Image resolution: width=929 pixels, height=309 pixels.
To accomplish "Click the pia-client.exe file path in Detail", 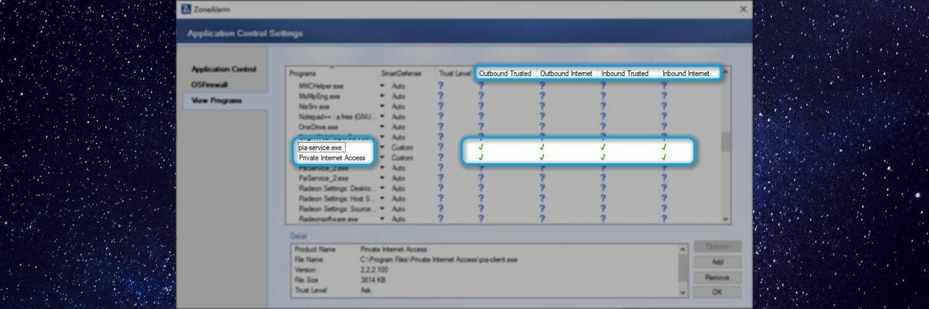I will [438, 260].
